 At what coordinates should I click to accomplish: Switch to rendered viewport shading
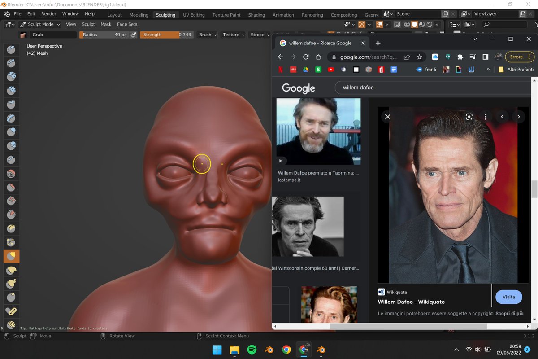pyautogui.click(x=430, y=24)
